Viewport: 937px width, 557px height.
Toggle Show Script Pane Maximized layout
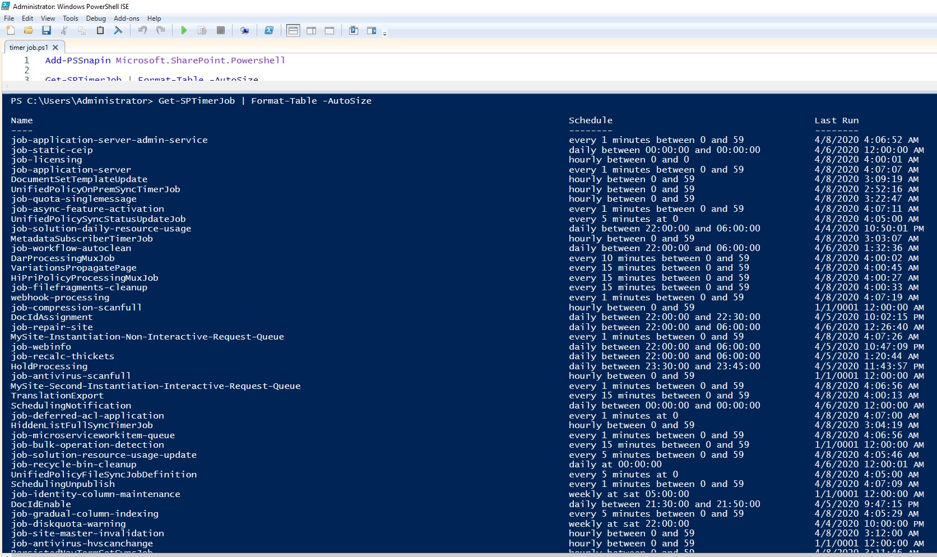click(x=330, y=31)
